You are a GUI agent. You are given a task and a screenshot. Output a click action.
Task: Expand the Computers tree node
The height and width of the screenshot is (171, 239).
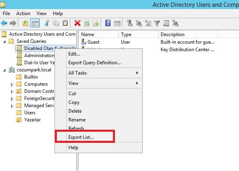click(12, 85)
